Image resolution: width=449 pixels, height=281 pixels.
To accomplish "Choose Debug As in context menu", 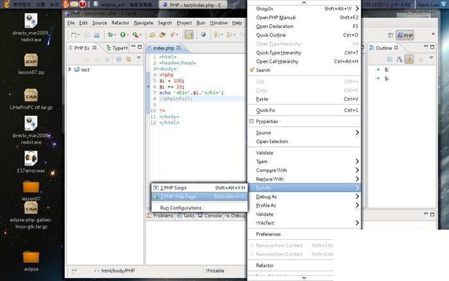I will point(304,196).
